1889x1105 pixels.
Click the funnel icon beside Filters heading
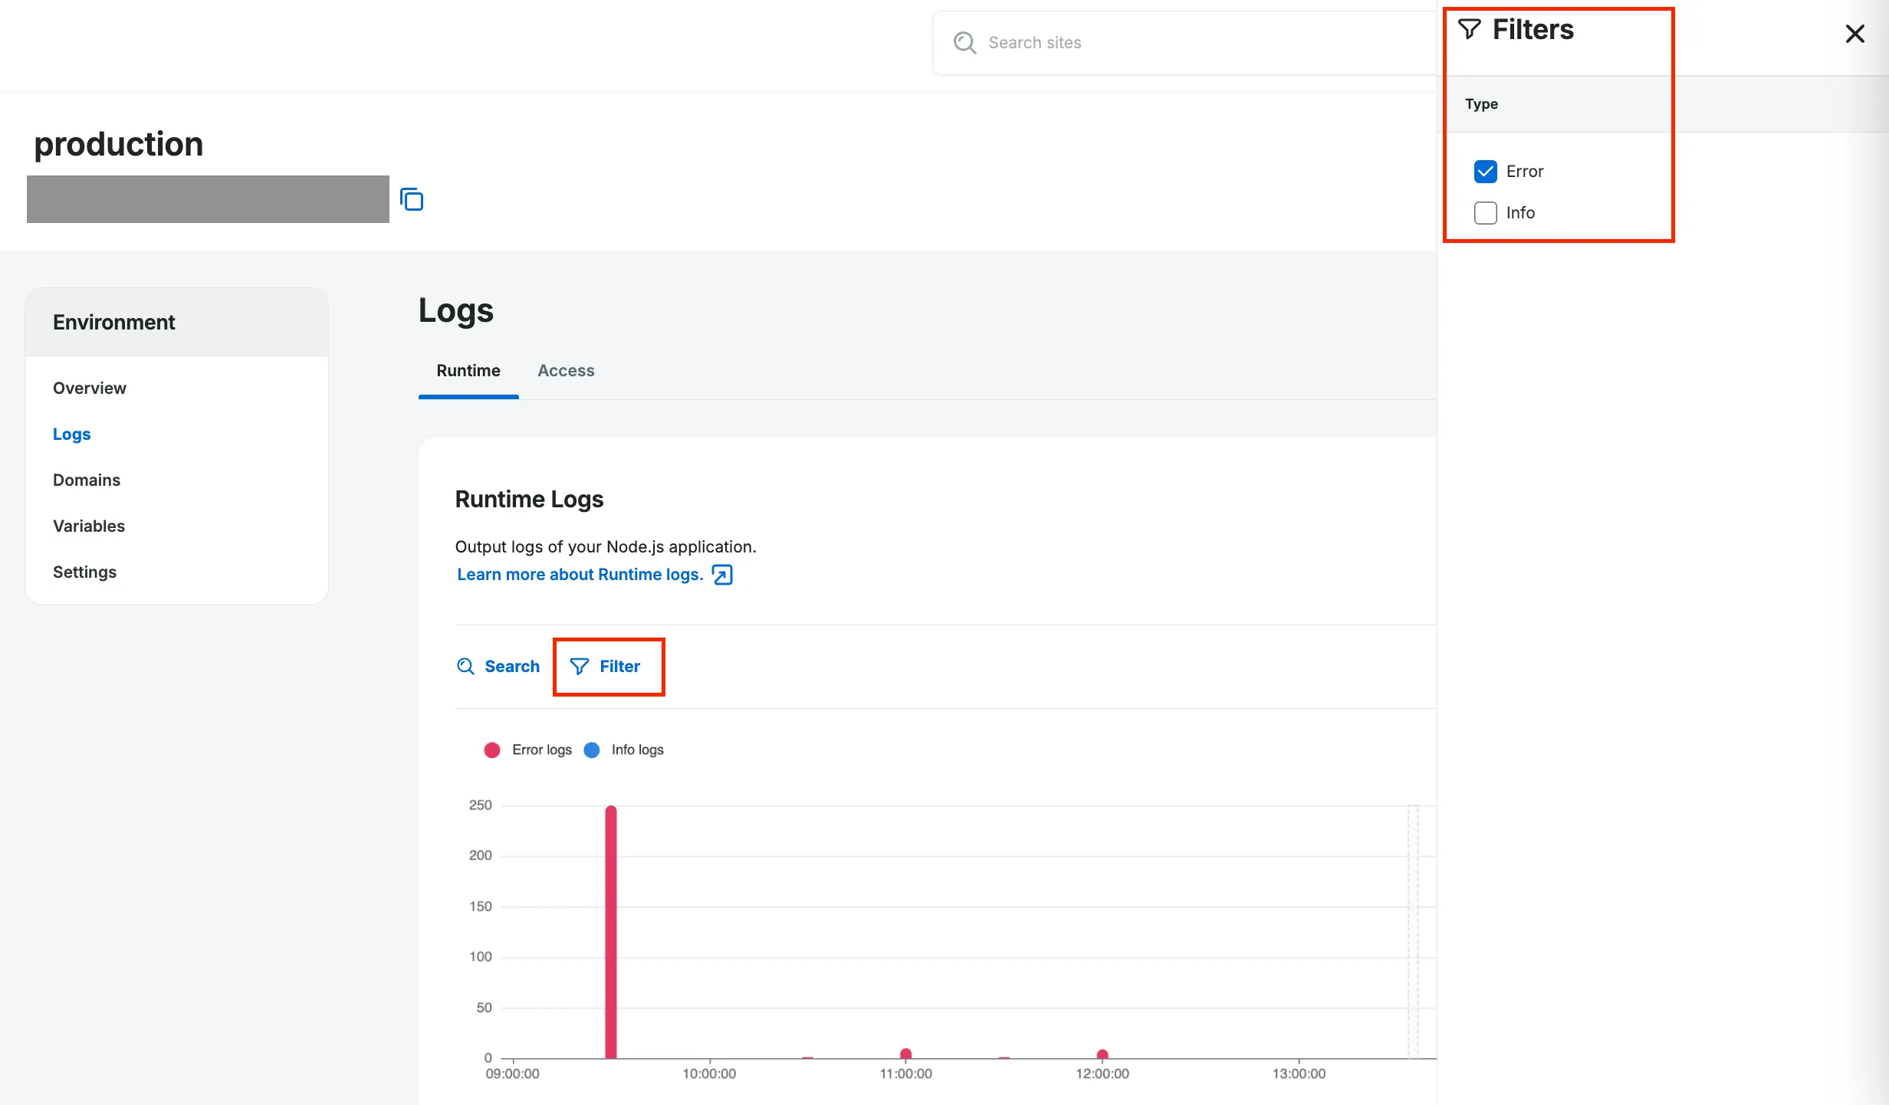coord(1470,29)
